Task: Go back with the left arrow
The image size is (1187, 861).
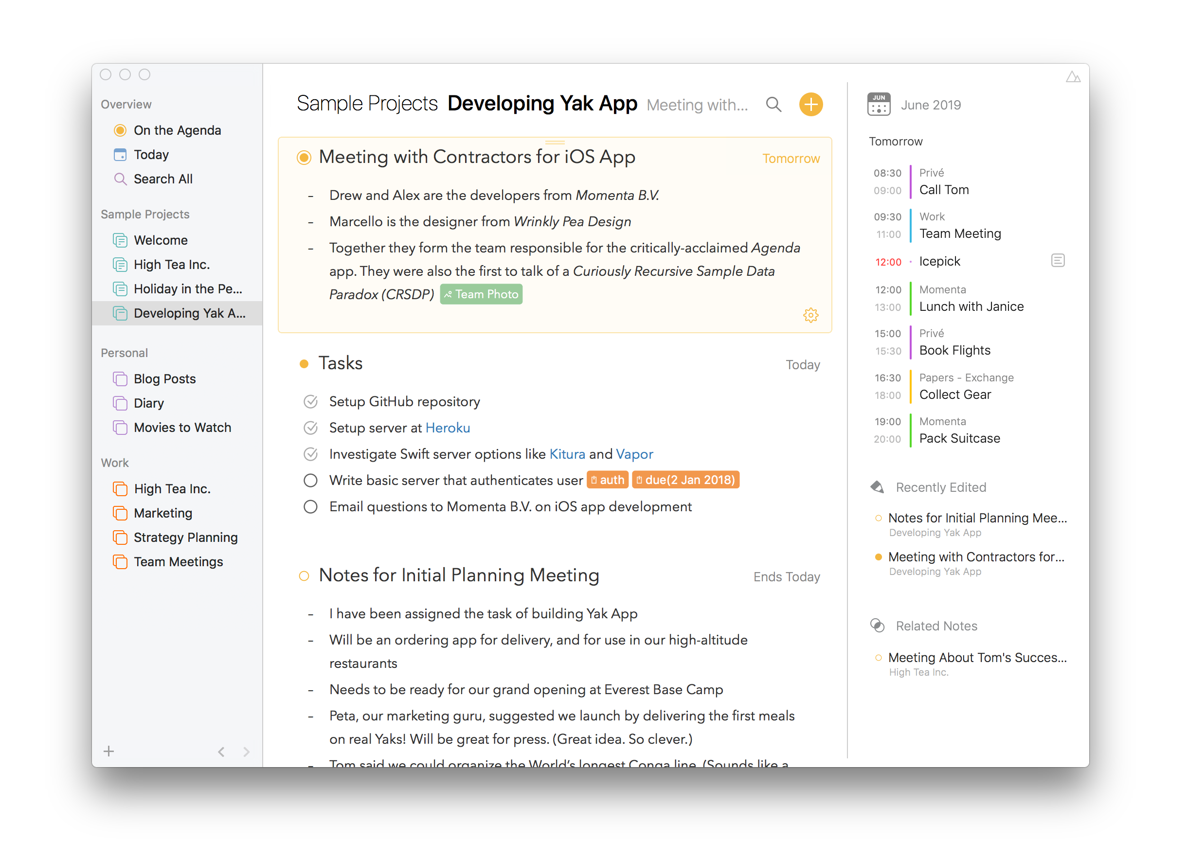Action: (x=221, y=752)
